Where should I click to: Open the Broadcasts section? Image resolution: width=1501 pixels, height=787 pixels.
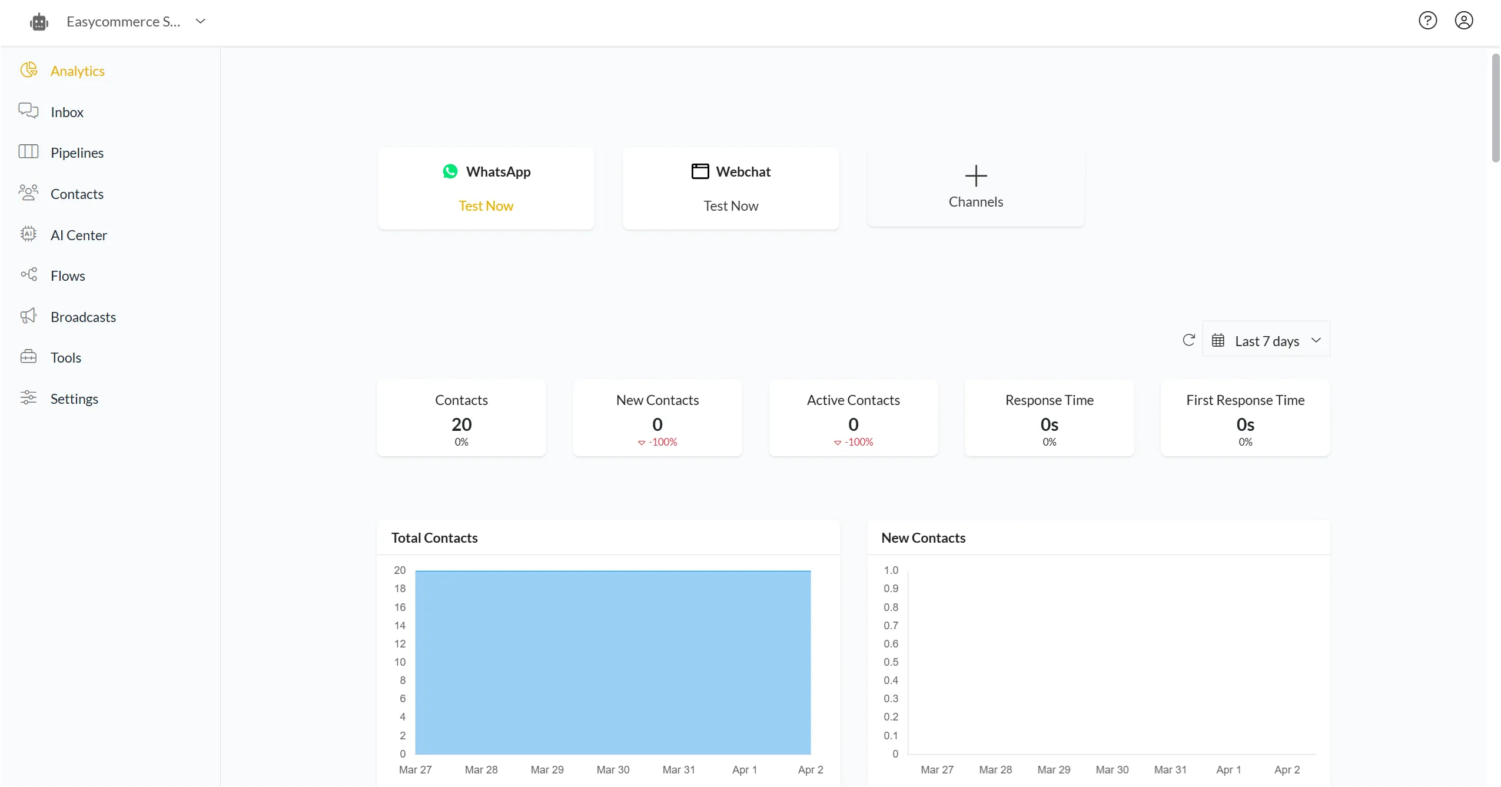coord(83,316)
